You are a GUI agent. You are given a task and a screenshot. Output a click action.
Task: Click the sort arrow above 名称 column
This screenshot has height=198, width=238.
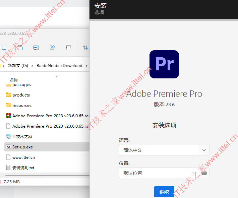[x=57, y=76]
